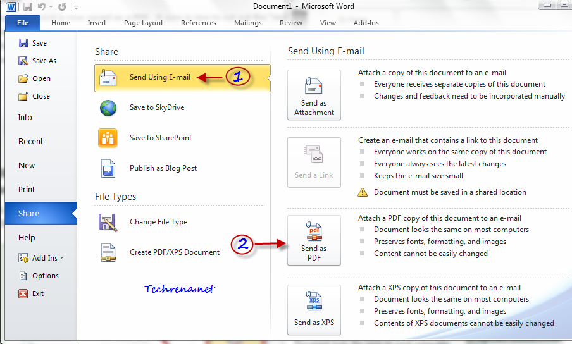This screenshot has height=344, width=572.
Task: Switch to the Insert tab
Action: 97,23
